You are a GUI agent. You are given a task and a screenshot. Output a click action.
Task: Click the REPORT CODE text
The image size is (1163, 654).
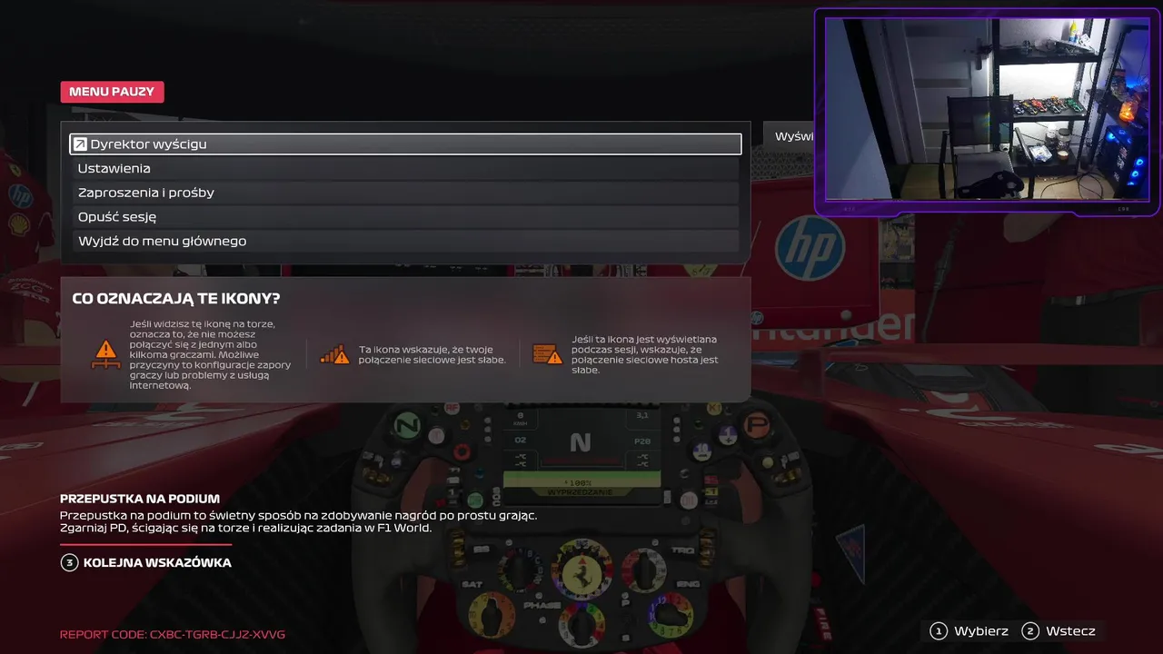(x=173, y=635)
